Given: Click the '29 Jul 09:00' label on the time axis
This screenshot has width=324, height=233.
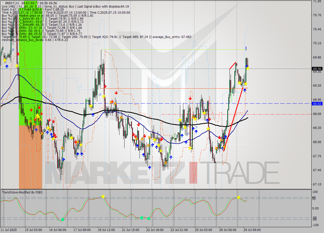Looking at the screenshot, I should tap(252, 230).
